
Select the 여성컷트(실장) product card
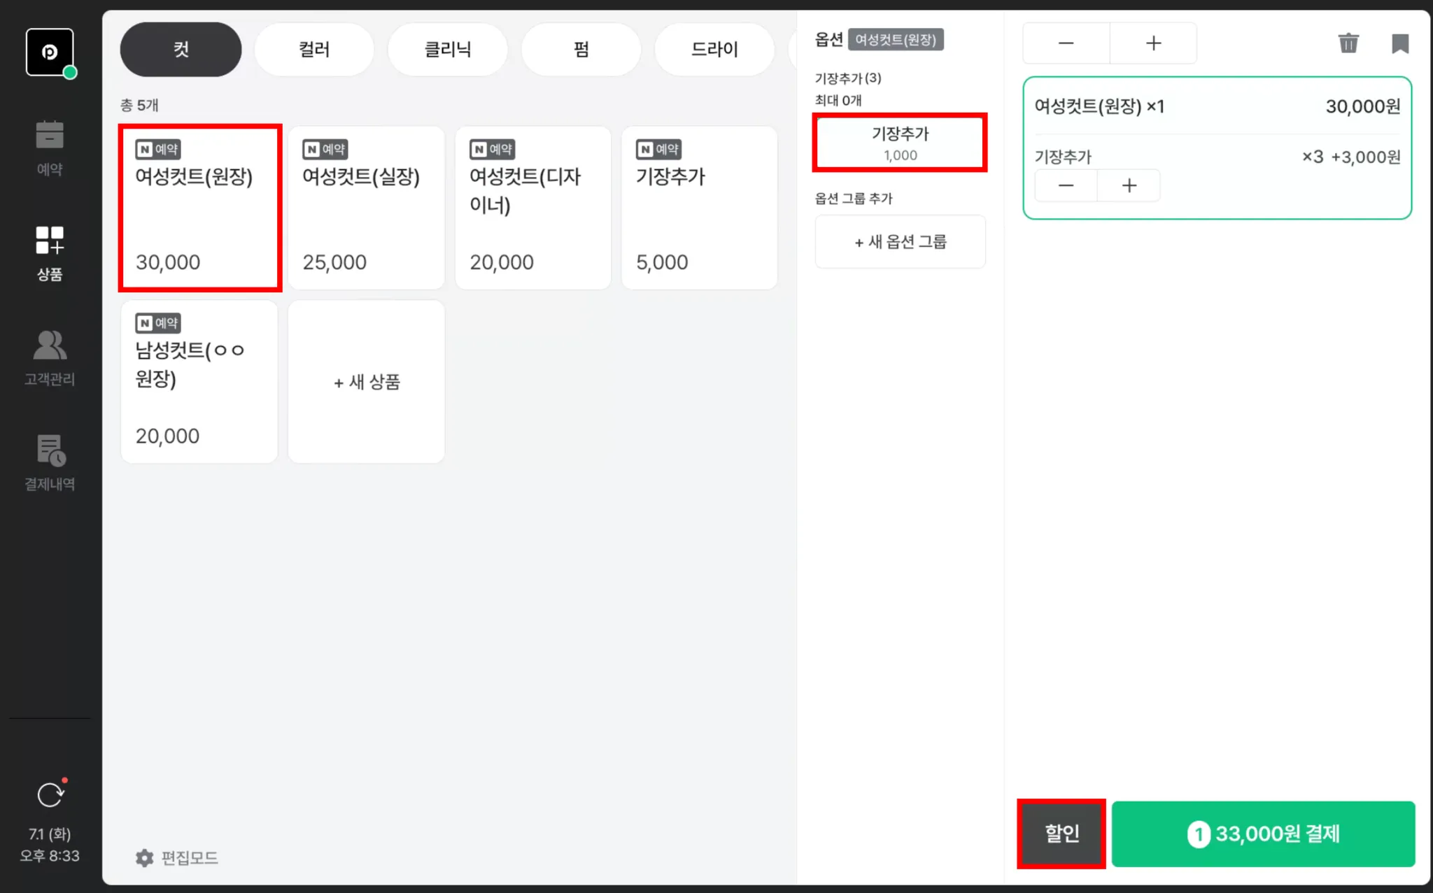point(366,208)
